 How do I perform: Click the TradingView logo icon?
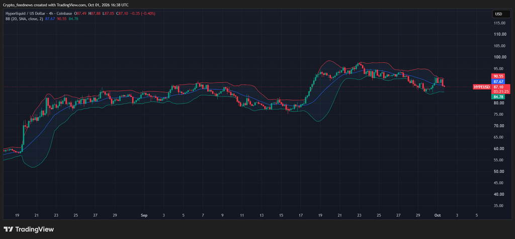(8, 229)
